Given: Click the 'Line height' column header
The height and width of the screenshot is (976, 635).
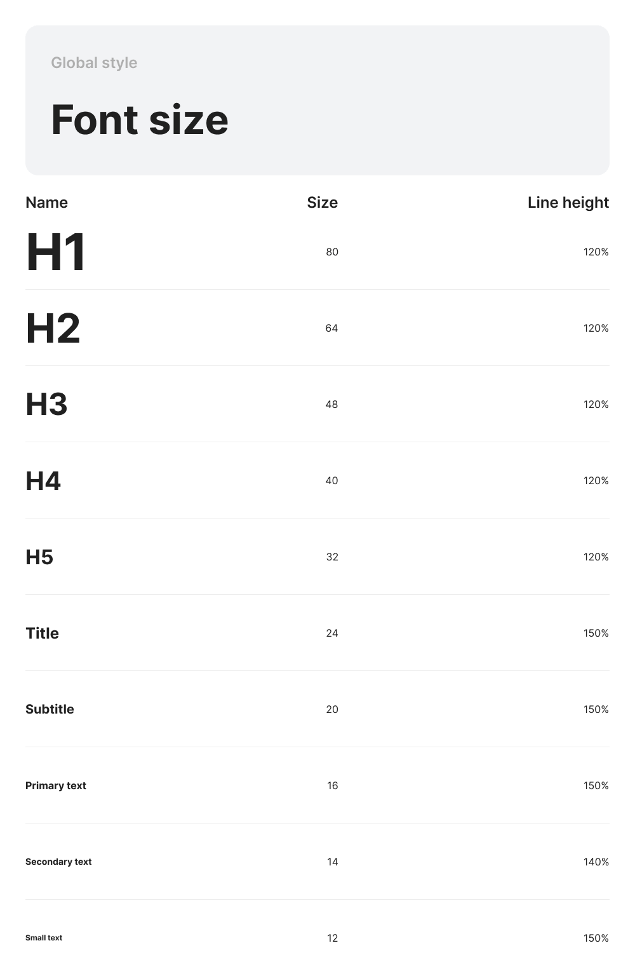Looking at the screenshot, I should [568, 202].
